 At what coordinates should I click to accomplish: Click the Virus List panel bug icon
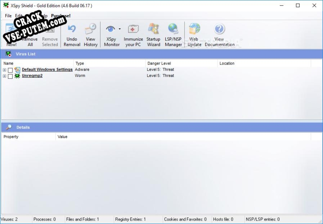[x=8, y=54]
